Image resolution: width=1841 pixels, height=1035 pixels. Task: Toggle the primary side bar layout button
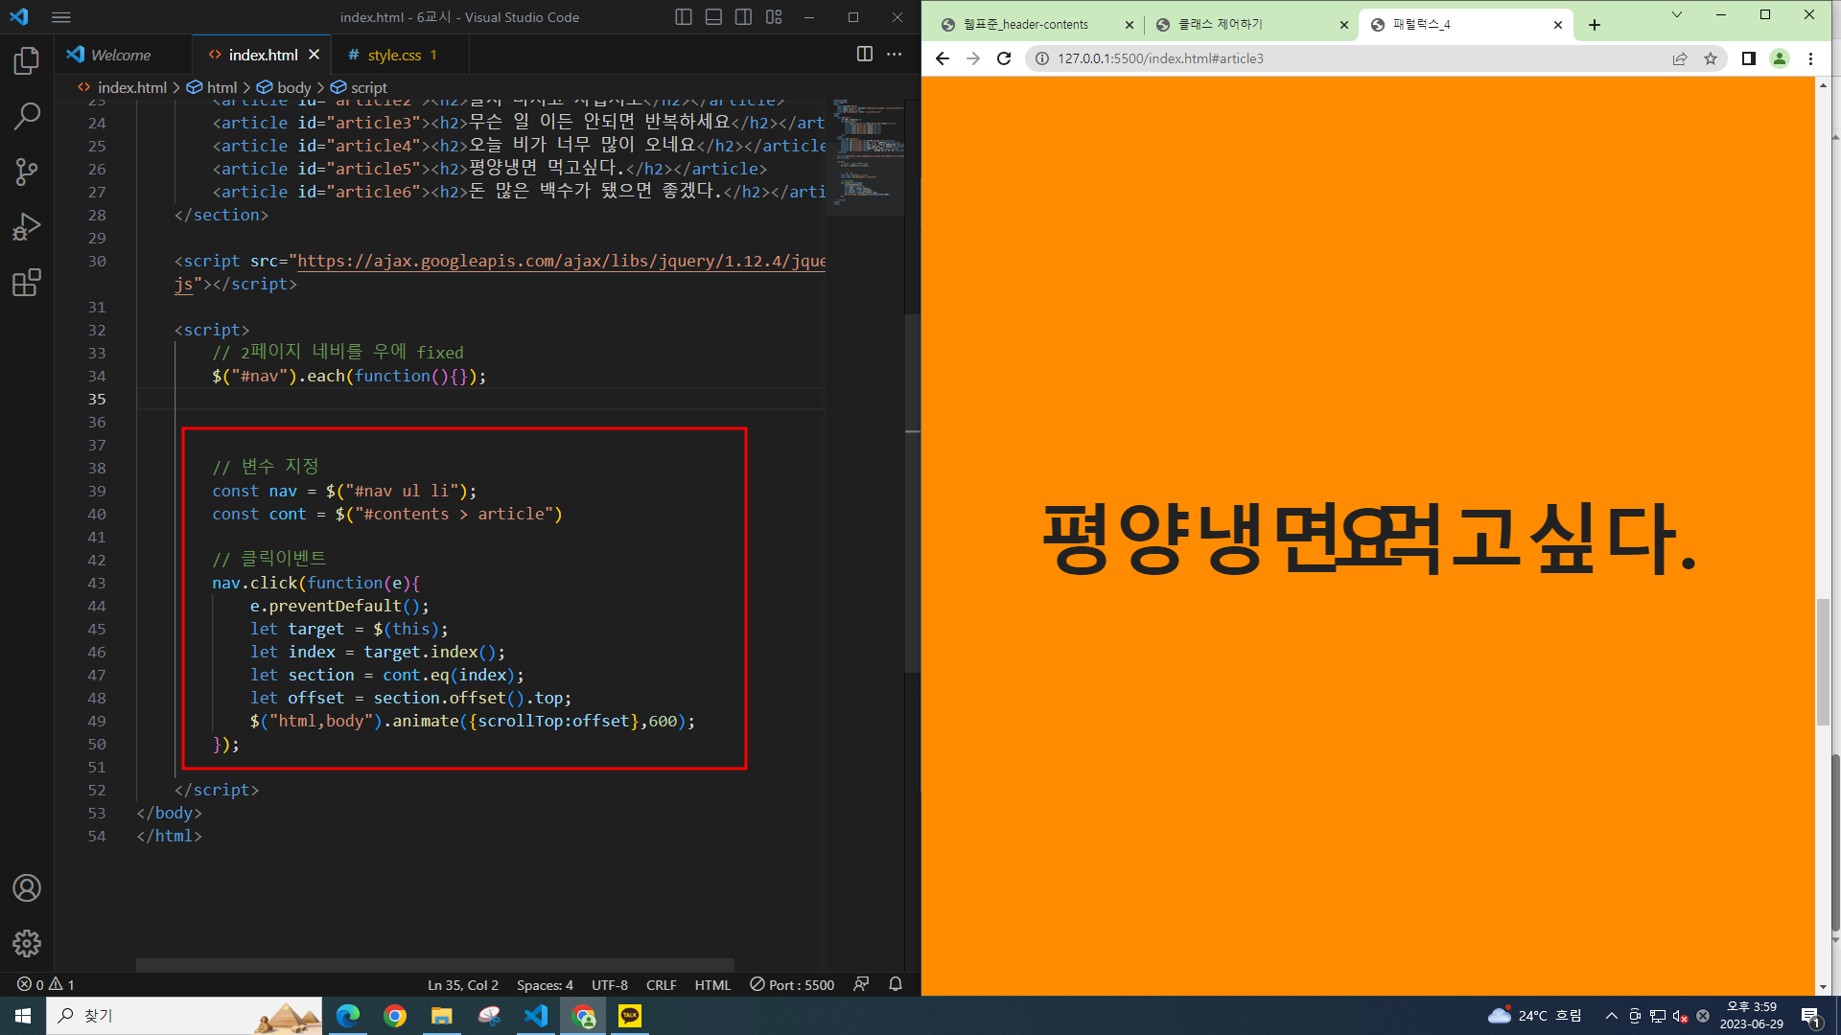pos(683,17)
